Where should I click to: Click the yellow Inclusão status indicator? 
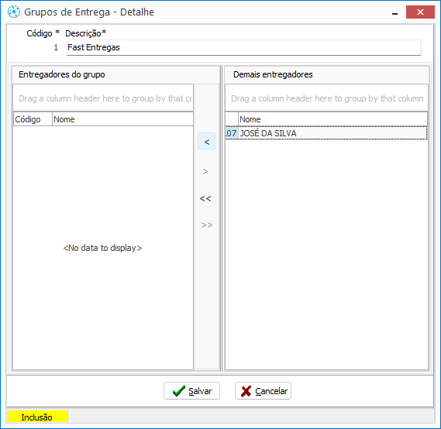37,417
